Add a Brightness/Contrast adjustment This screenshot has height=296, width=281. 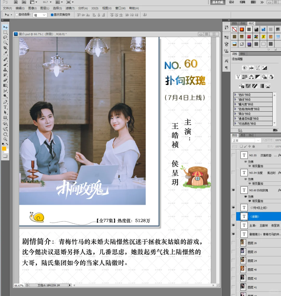point(245,68)
